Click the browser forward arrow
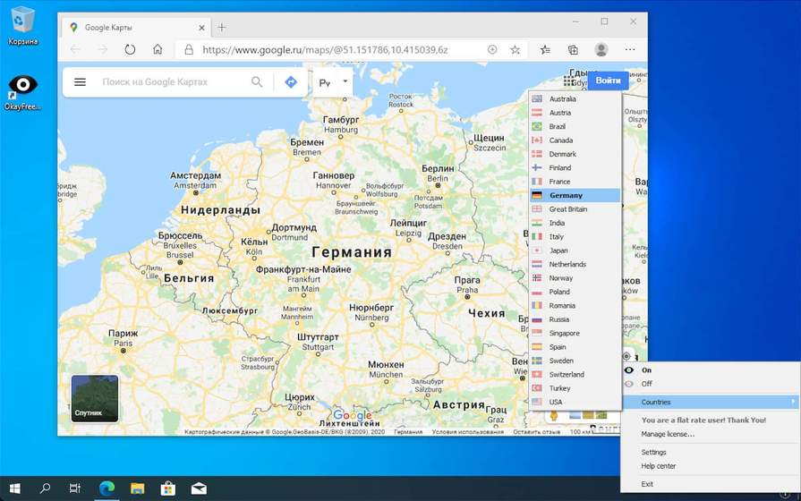Image resolution: width=801 pixels, height=501 pixels. point(103,49)
